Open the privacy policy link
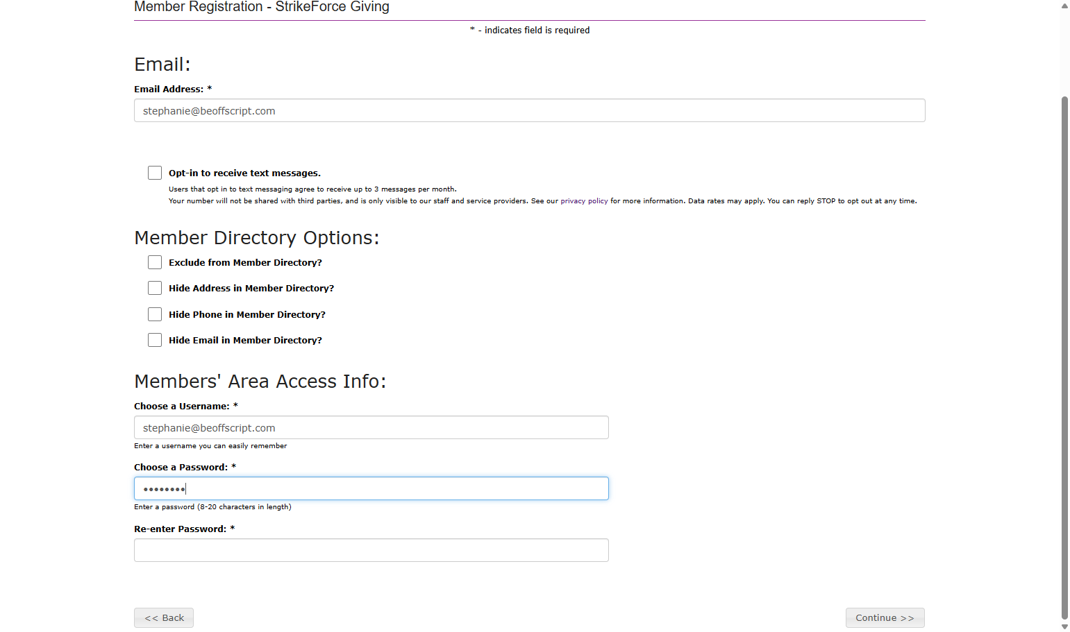The height and width of the screenshot is (632, 1070). [x=584, y=201]
